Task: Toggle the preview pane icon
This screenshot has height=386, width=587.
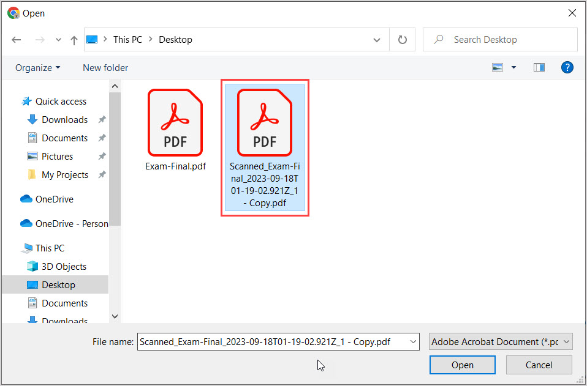Action: pyautogui.click(x=539, y=67)
